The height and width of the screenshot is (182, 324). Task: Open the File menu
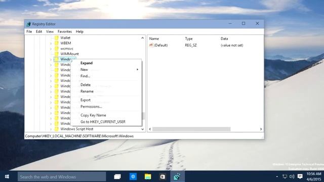[29, 31]
